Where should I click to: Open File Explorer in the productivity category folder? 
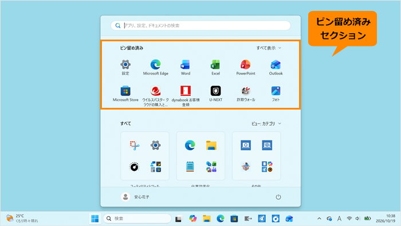click(x=211, y=145)
